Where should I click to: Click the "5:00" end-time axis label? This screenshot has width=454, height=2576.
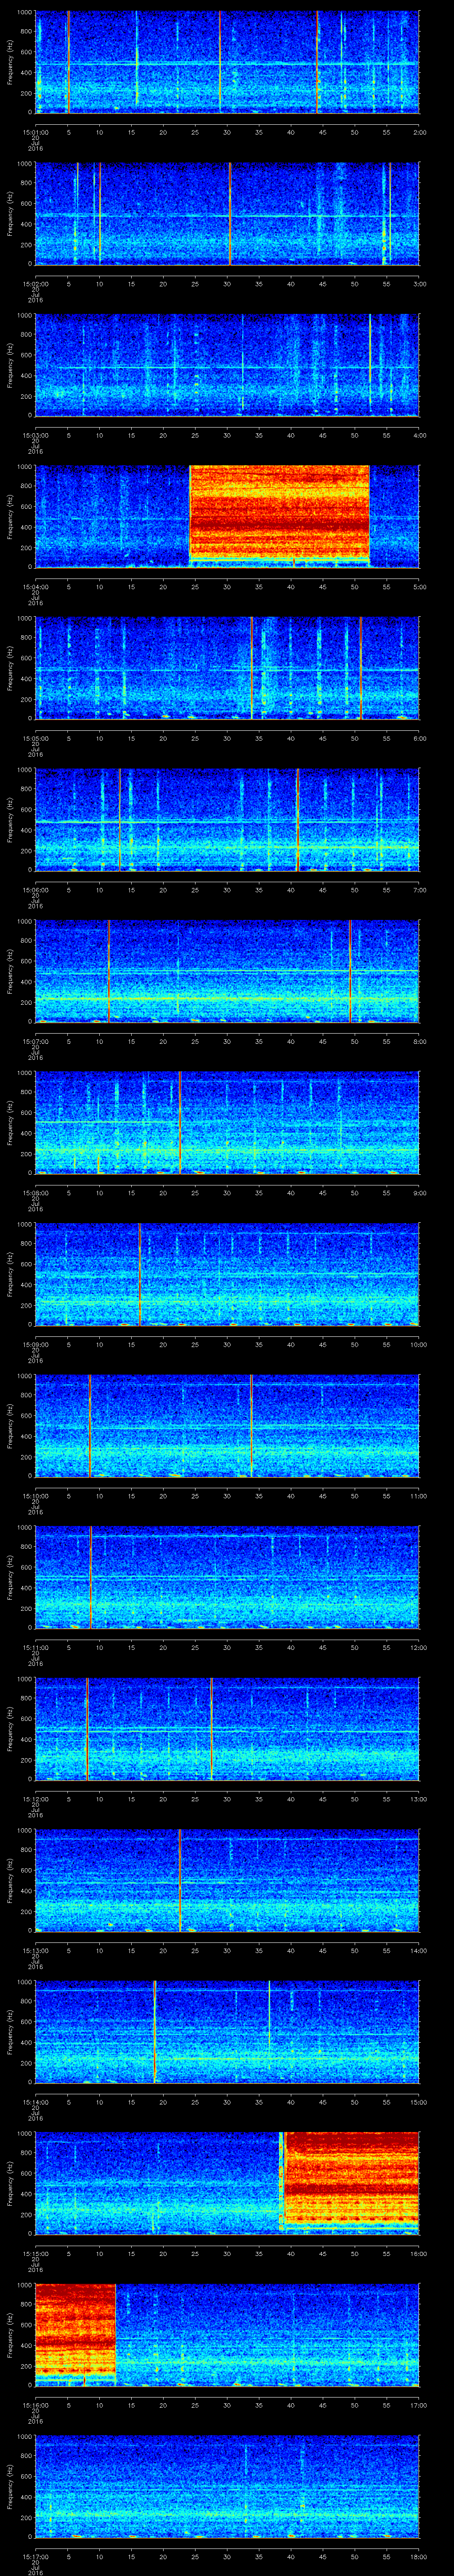[419, 587]
